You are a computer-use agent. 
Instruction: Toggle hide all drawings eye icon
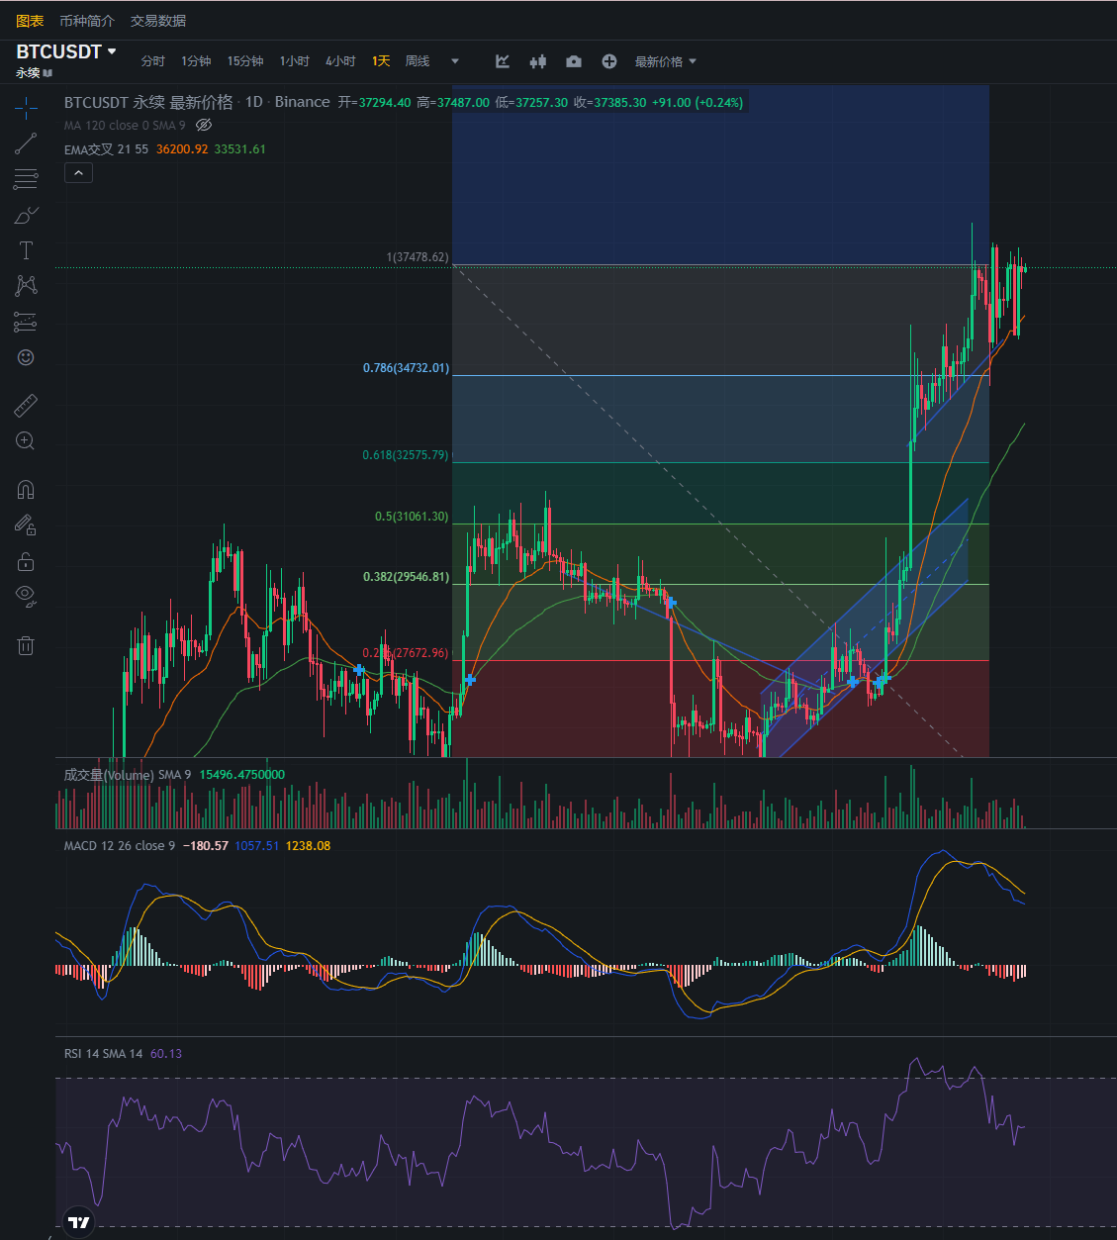tap(26, 596)
